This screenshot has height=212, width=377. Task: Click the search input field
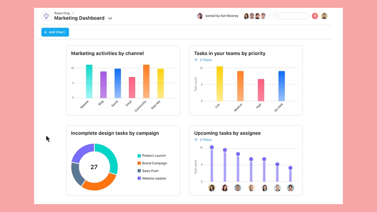click(291, 16)
